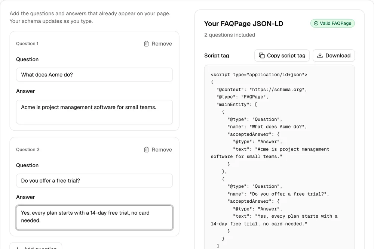Click the 'Your schema updates as you type.' text

point(51,21)
